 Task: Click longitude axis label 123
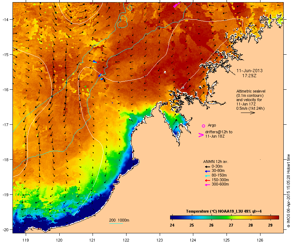(160, 240)
